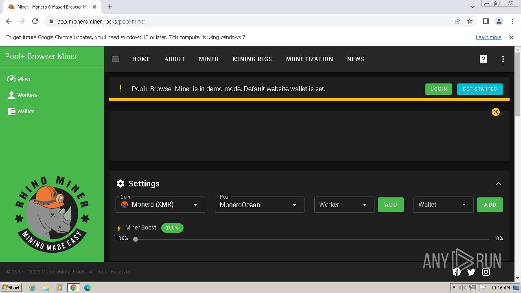Click the Miner Boost lightning icon
This screenshot has width=521, height=293.
click(119, 228)
